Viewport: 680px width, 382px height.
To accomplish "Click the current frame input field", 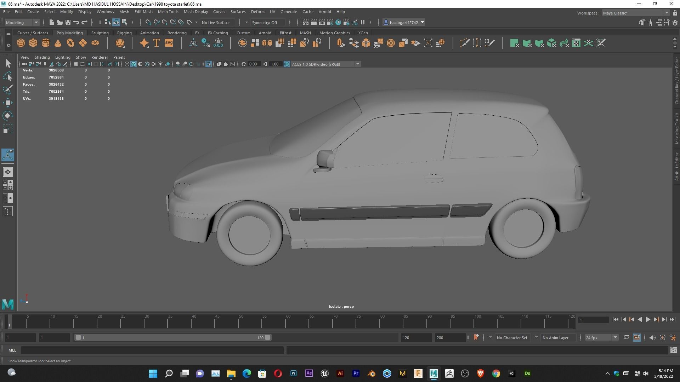I will tap(593, 320).
